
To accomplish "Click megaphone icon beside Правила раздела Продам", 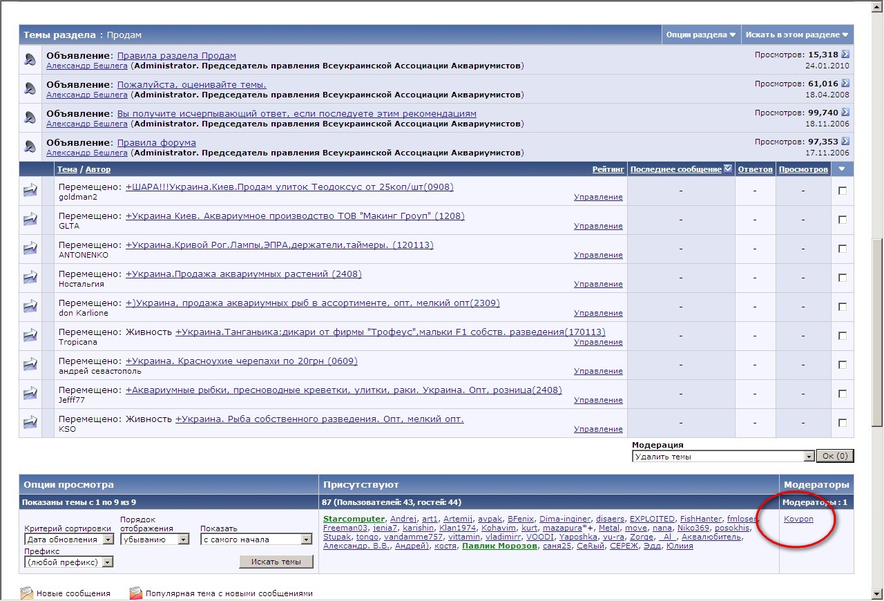I will coord(30,60).
